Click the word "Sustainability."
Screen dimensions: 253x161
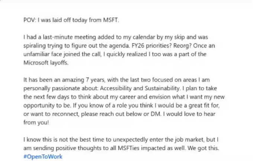tap(162, 88)
